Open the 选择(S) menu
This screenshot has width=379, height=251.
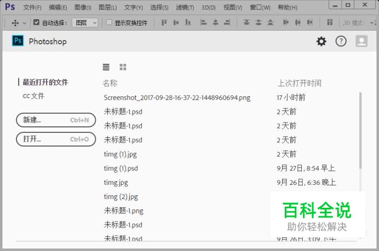tap(159, 8)
